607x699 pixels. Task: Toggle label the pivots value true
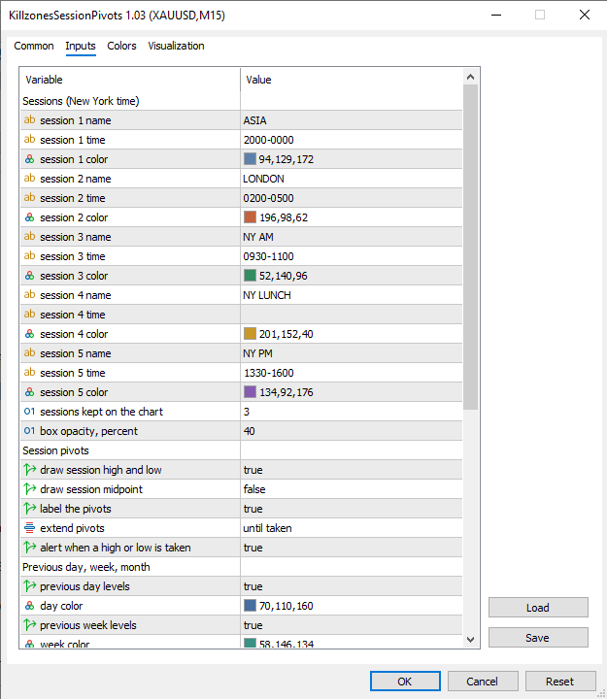[351, 509]
